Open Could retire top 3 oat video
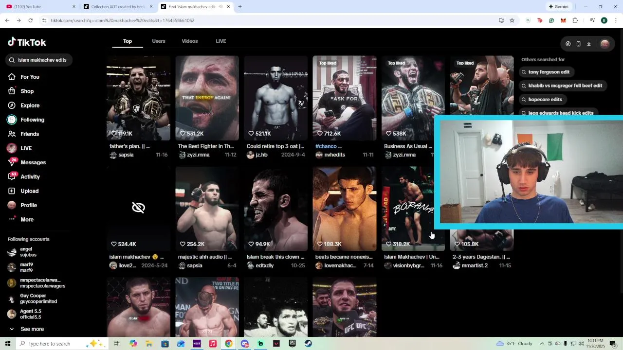 275,98
